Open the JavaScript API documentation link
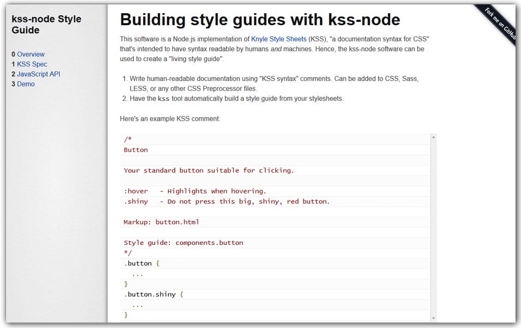The width and height of the screenshot is (521, 328). 39,74
